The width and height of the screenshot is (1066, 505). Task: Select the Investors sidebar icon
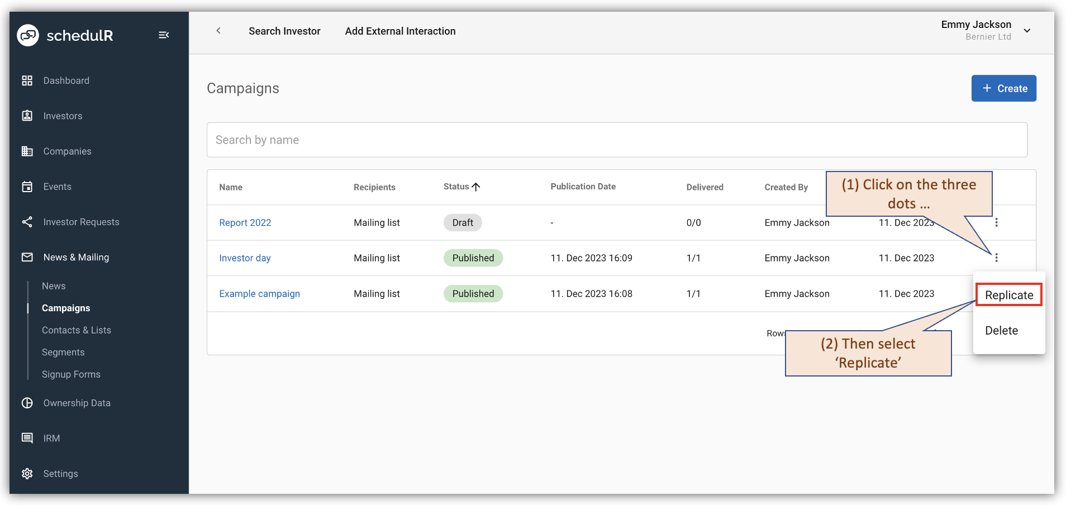pyautogui.click(x=27, y=115)
